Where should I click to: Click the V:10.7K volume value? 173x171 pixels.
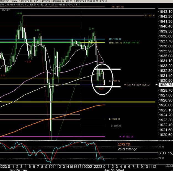[100, 1]
